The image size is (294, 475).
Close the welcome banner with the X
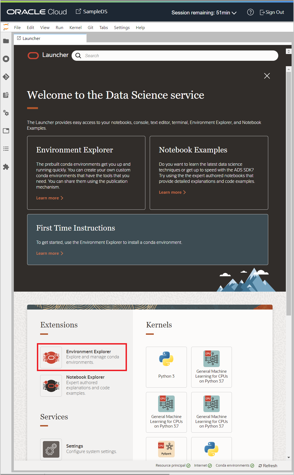(x=267, y=76)
